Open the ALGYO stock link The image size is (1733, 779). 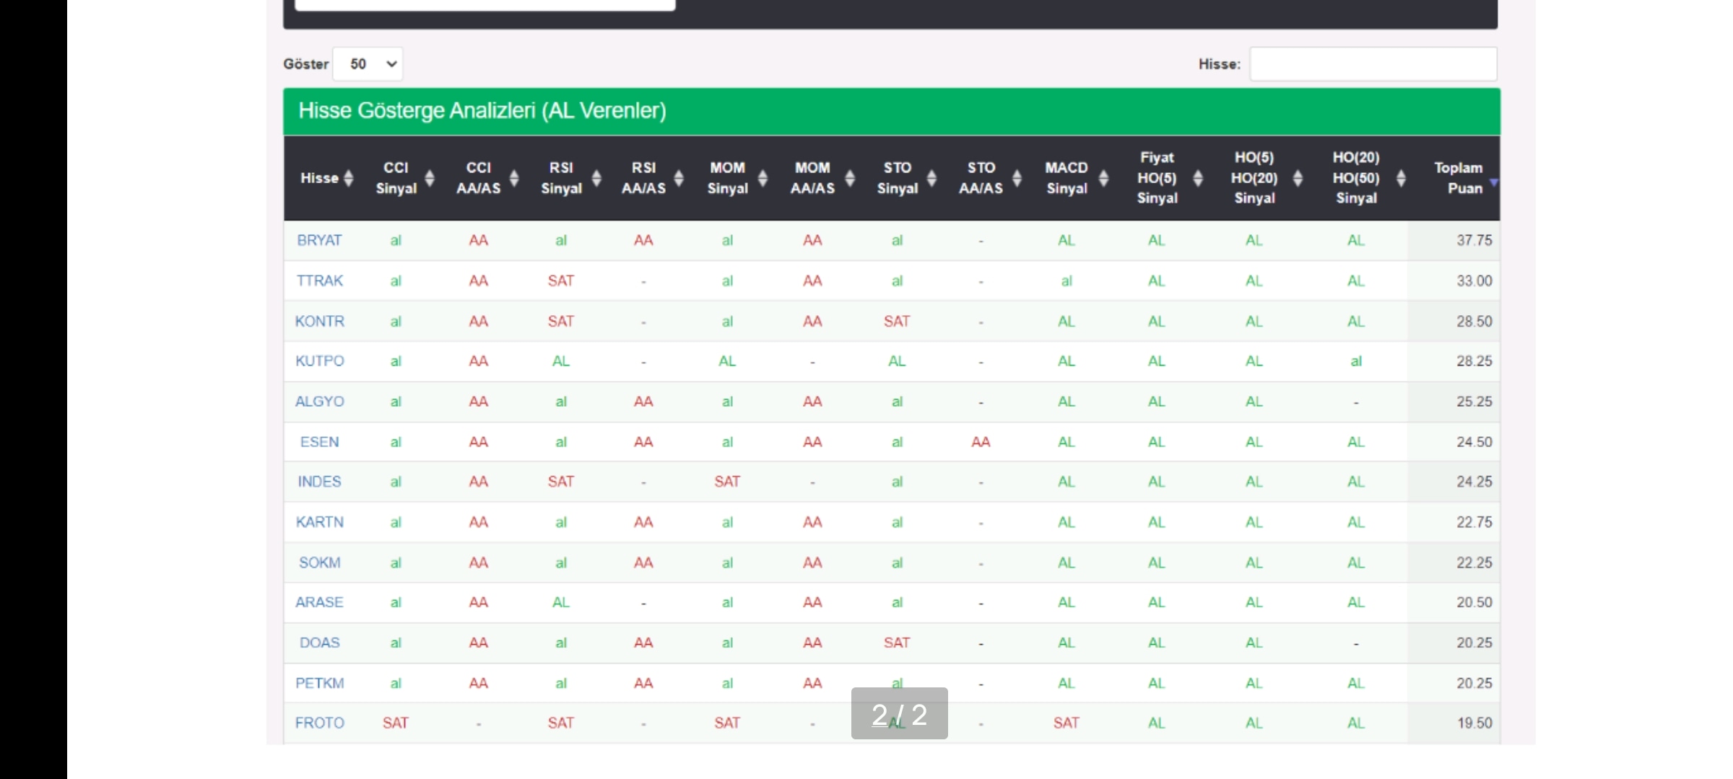(319, 401)
